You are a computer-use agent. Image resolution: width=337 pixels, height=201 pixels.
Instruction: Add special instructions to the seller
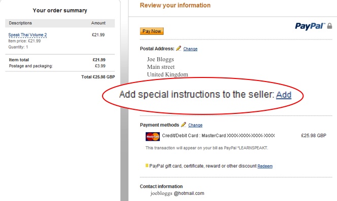click(284, 95)
